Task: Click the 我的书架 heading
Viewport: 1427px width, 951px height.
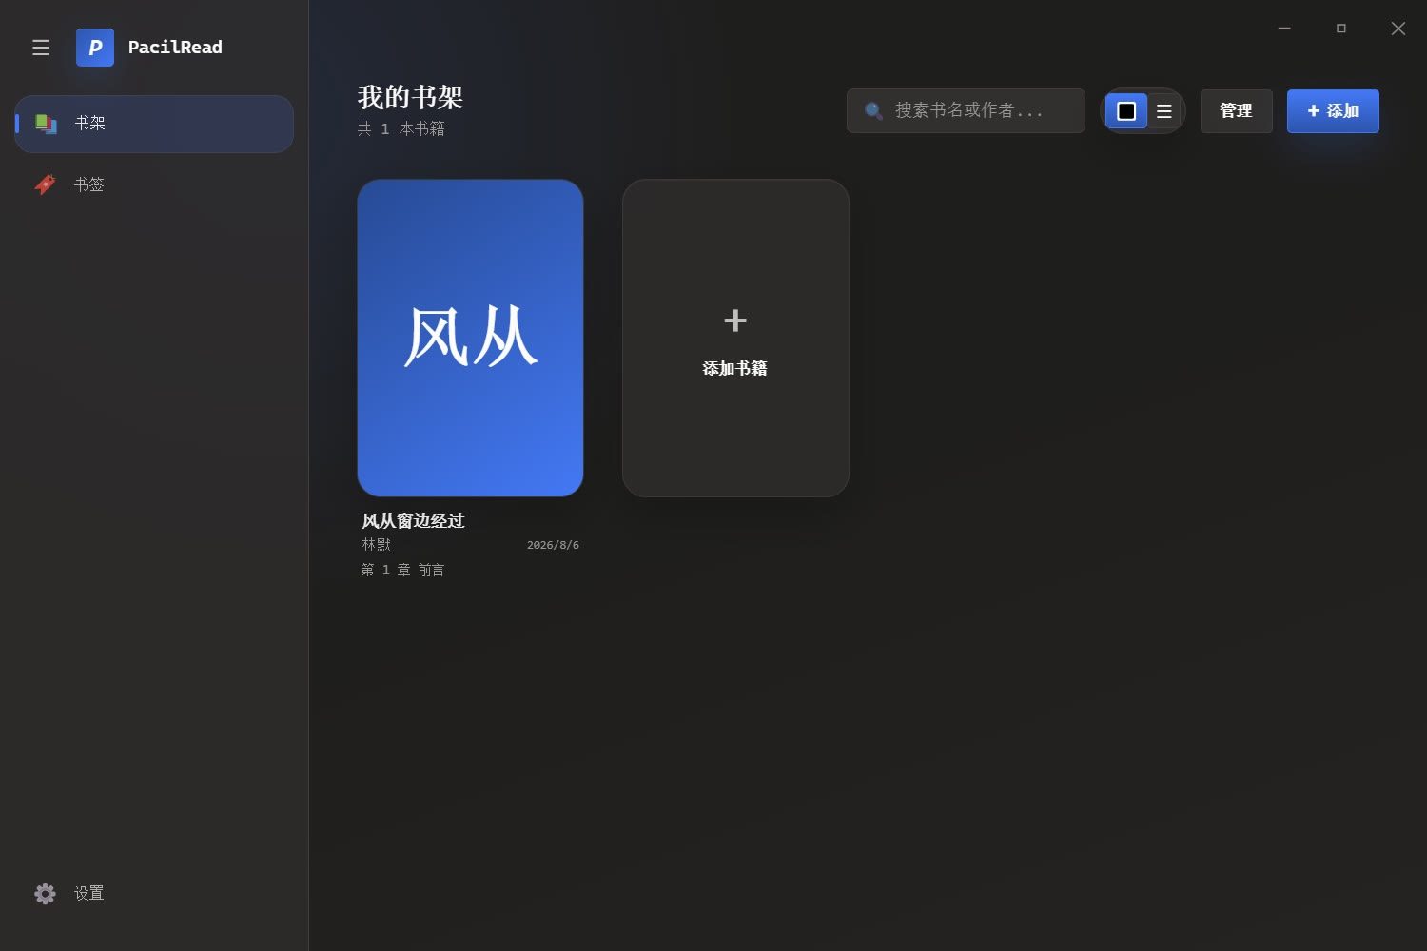Action: tap(410, 97)
